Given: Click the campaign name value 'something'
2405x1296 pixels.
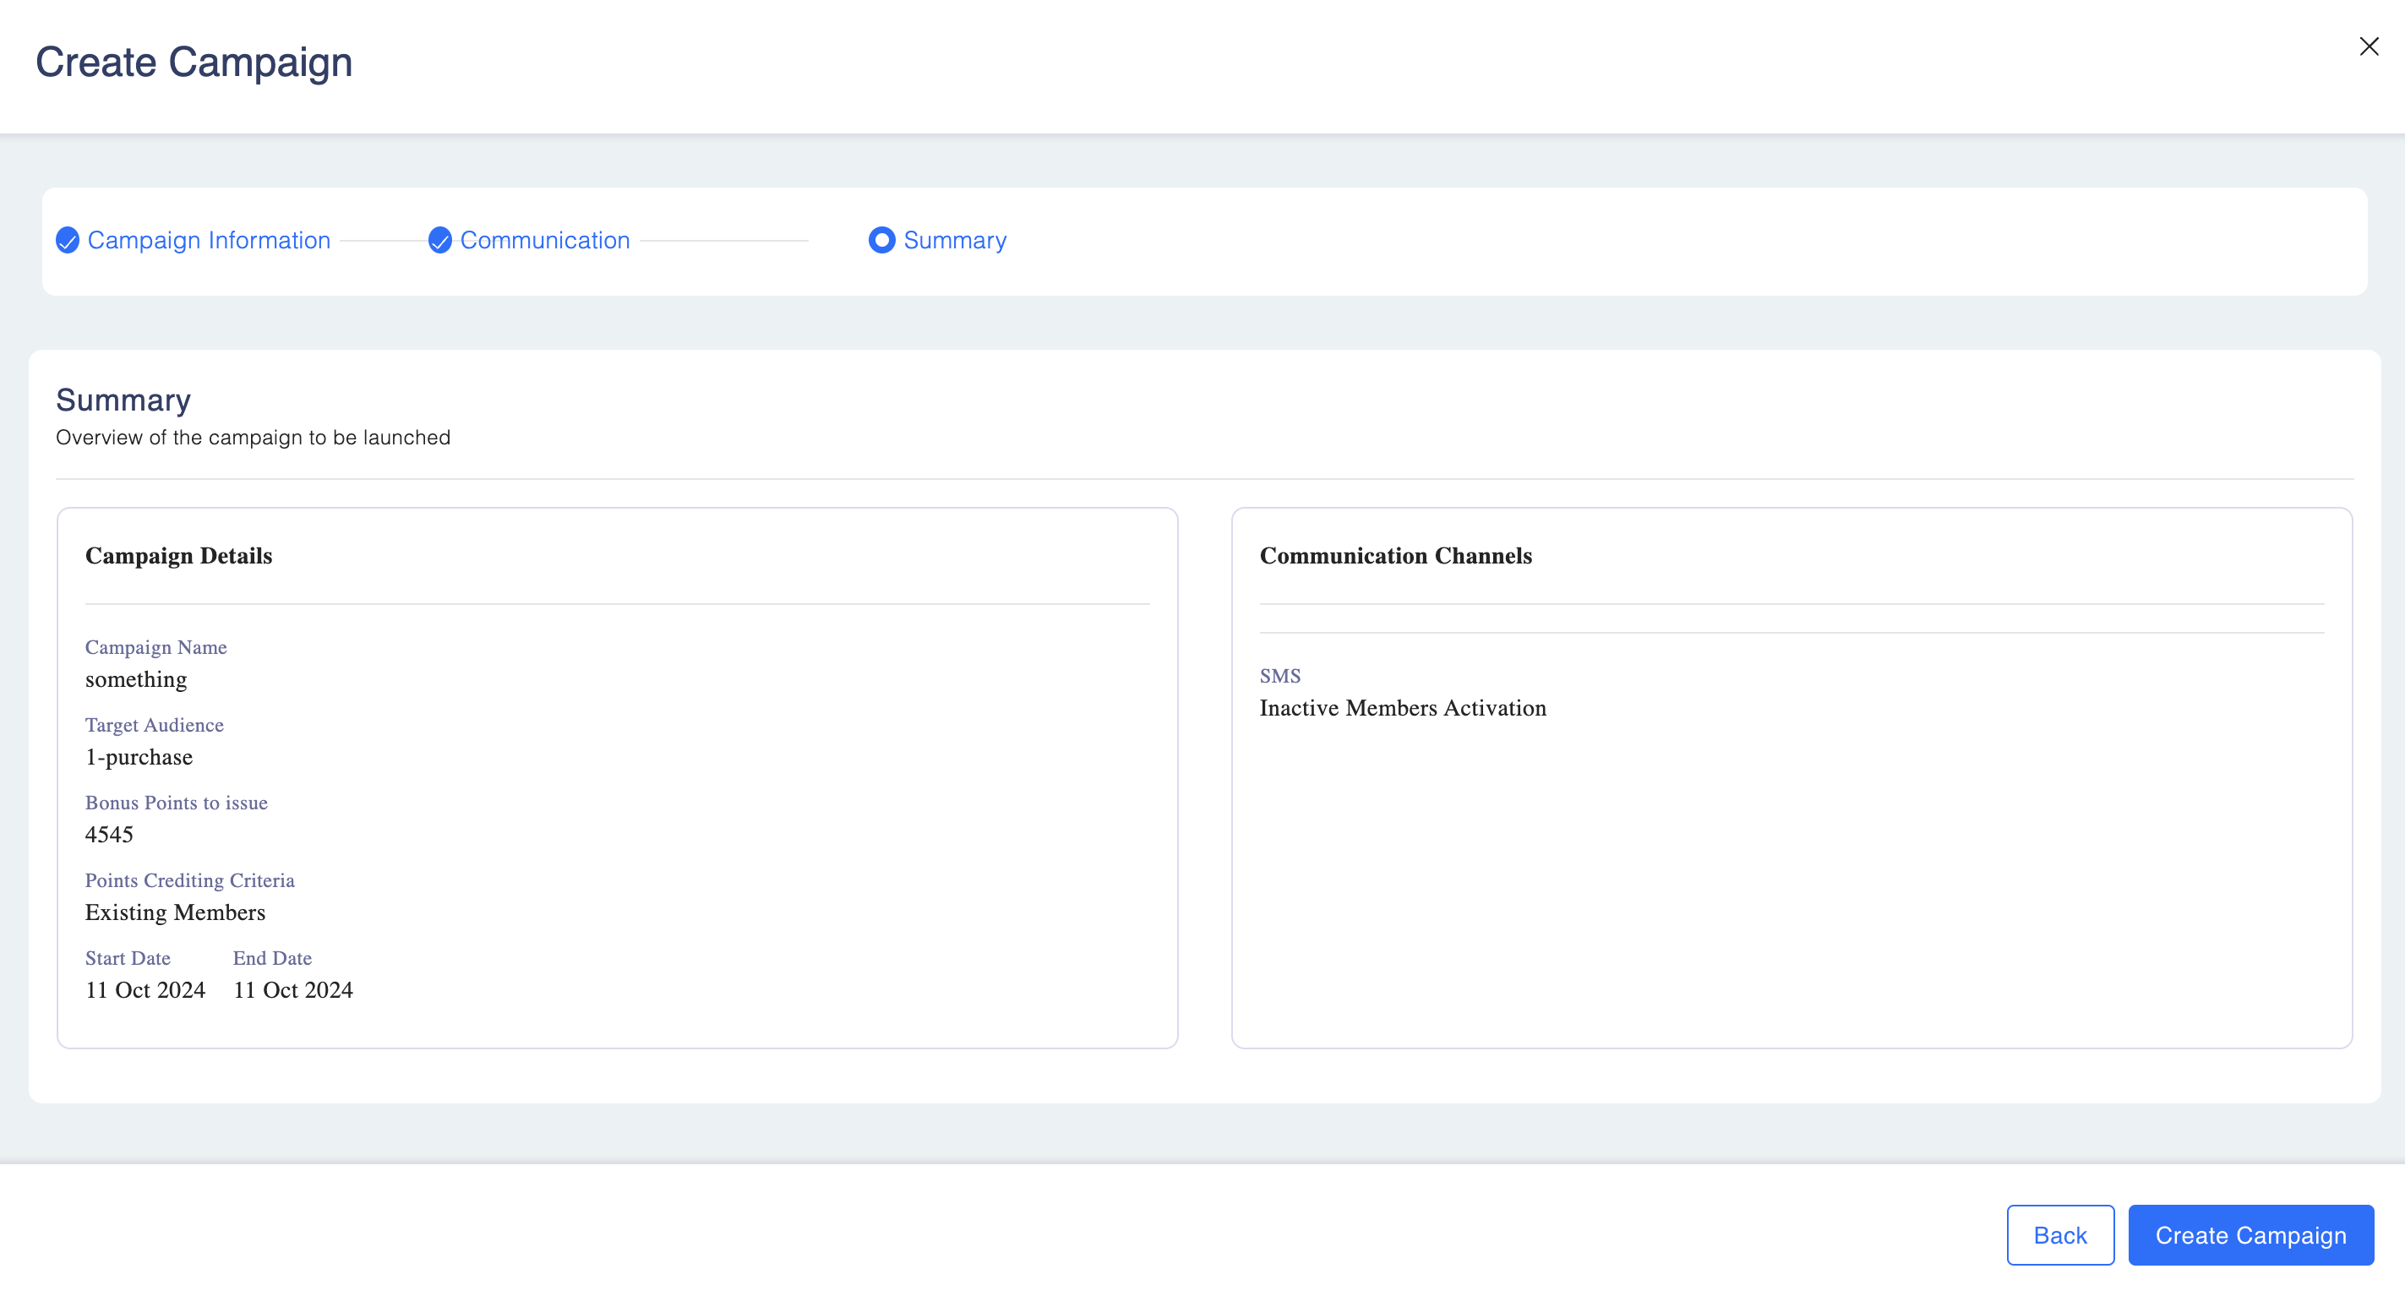Looking at the screenshot, I should point(135,680).
